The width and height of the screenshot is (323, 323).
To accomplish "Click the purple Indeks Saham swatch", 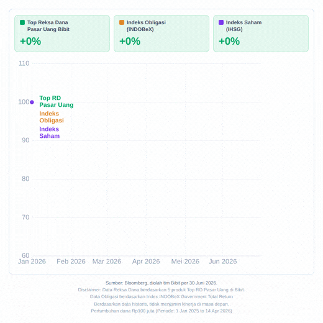I will [x=221, y=22].
